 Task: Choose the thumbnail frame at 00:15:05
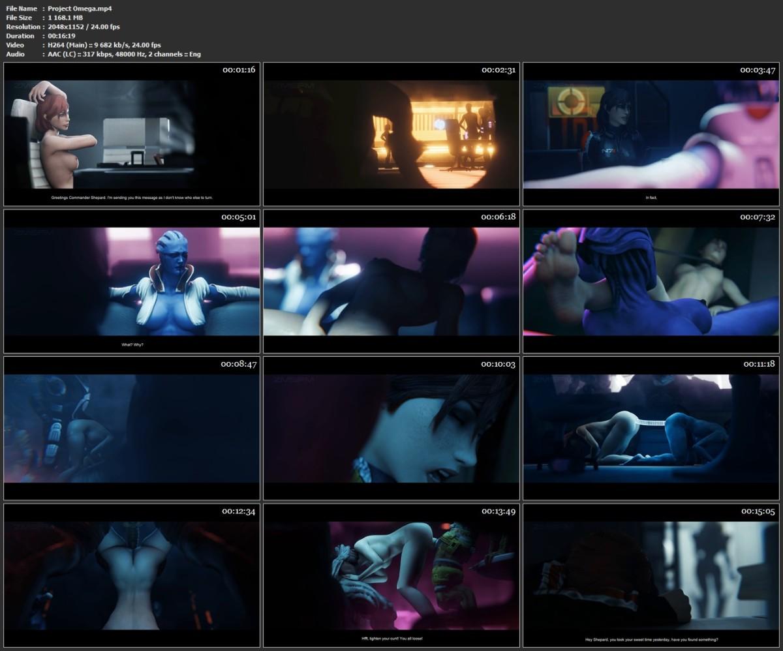[651, 575]
